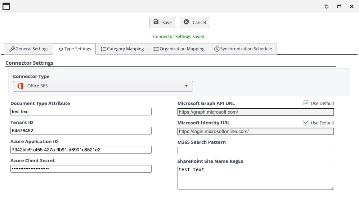Click the Azure Client Secret label

pos(32,160)
